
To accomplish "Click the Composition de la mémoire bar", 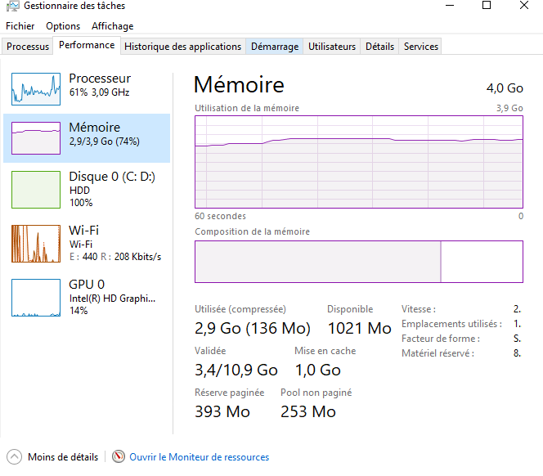I will (x=358, y=262).
